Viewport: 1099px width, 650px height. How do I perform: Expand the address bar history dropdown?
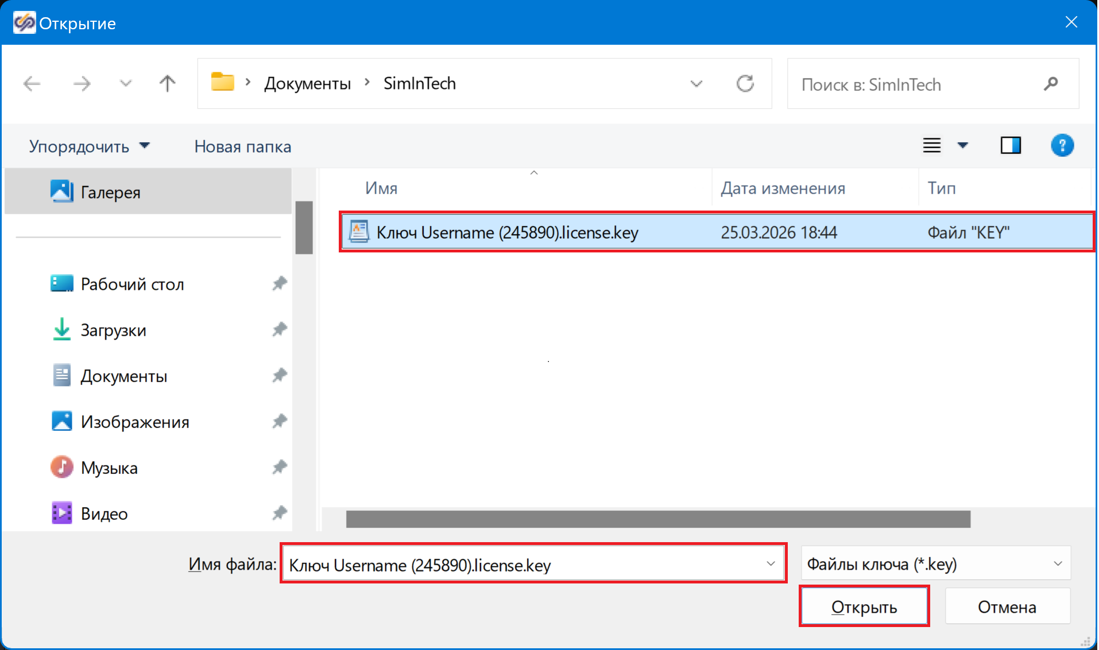696,84
